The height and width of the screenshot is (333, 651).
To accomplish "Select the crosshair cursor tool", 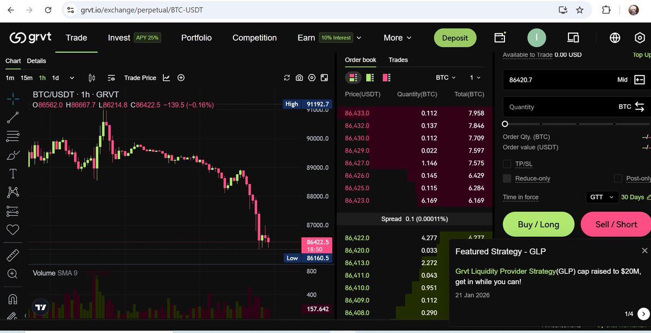I will 12,99.
